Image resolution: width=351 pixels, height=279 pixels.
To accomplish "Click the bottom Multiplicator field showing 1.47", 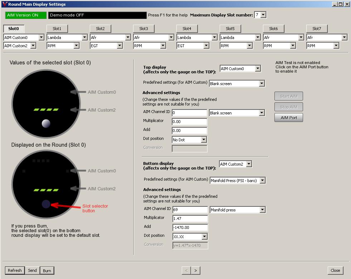I will [190, 219].
